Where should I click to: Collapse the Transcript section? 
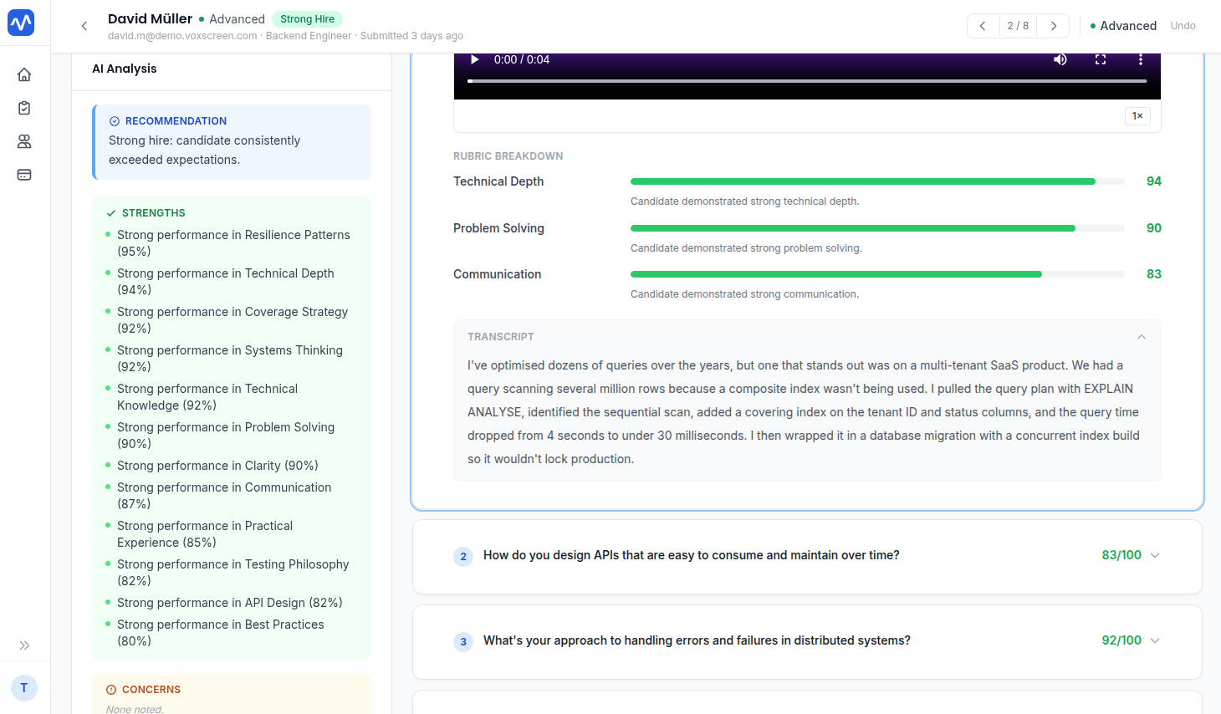point(1142,337)
